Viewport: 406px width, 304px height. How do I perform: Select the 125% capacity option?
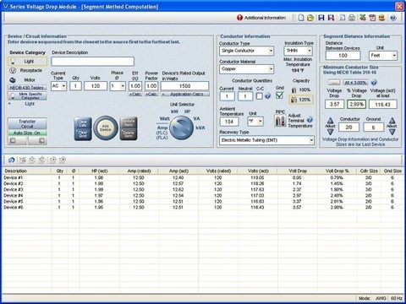(301, 100)
